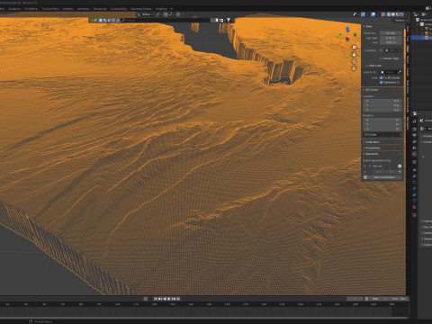Image resolution: width=432 pixels, height=324 pixels.
Task: Click the Clip Start value field
Action: (x=391, y=38)
